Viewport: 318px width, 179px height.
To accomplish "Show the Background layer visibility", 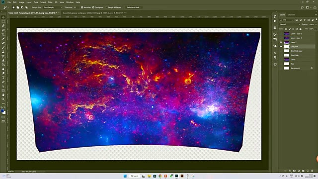I will point(281,68).
